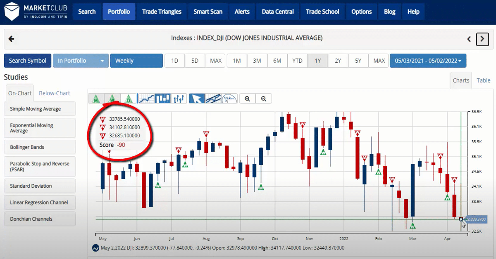Zoom in on the chart
496x259 pixels.
(x=248, y=99)
